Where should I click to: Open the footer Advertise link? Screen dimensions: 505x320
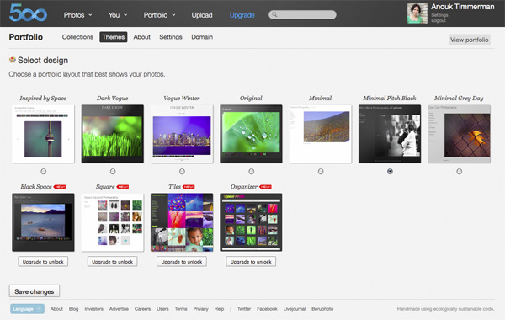point(119,309)
